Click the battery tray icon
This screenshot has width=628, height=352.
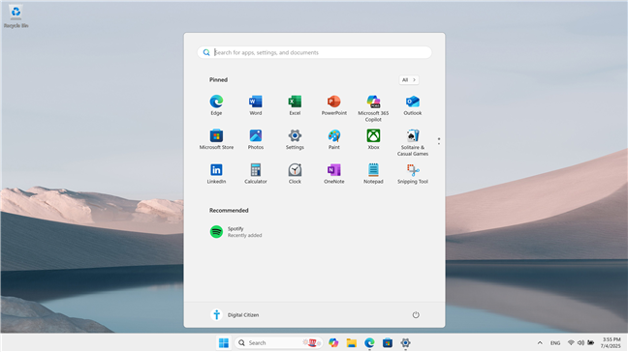[x=591, y=342]
